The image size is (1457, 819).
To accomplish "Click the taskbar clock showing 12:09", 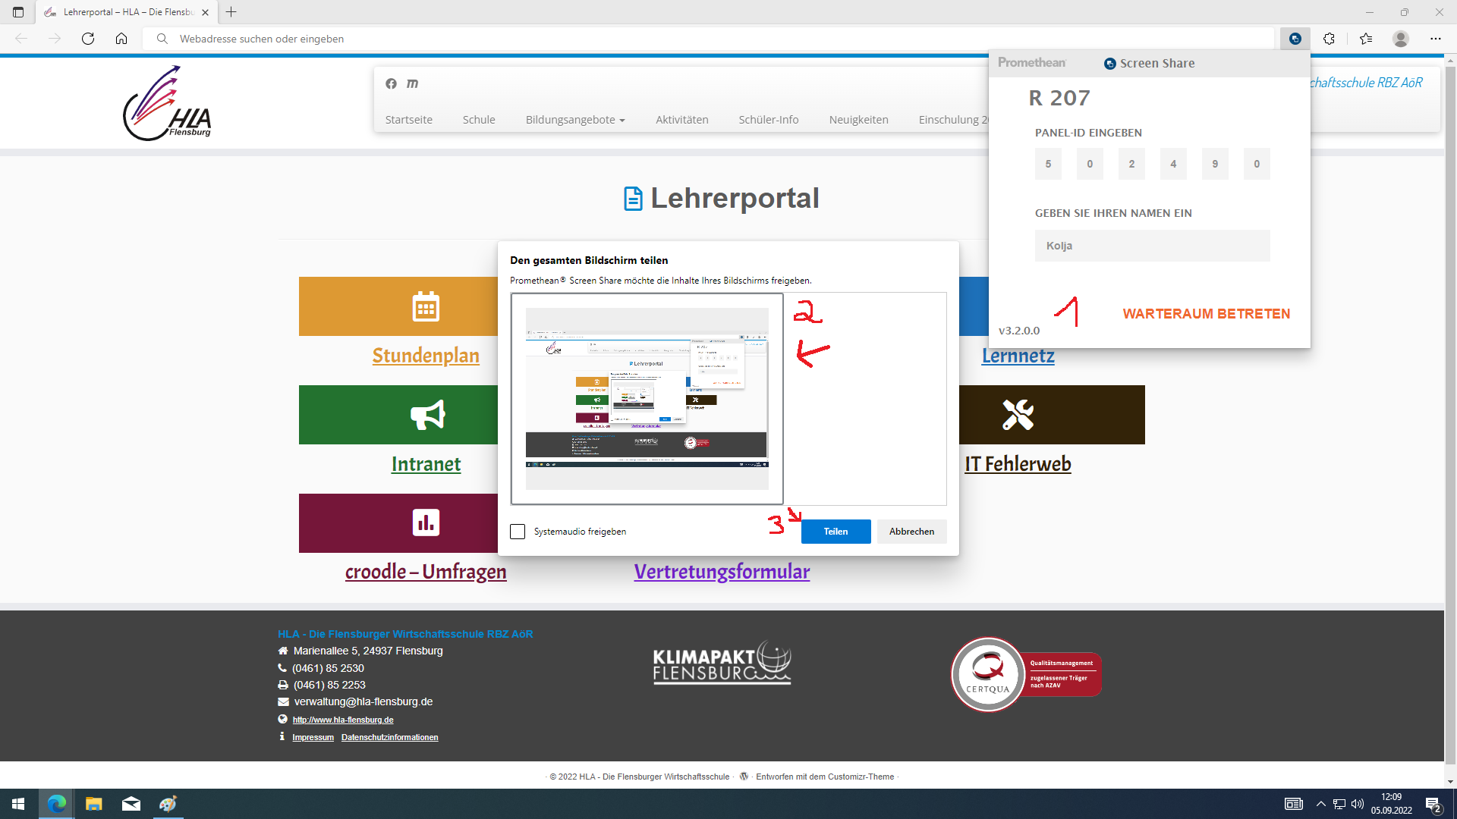I will 1391,804.
